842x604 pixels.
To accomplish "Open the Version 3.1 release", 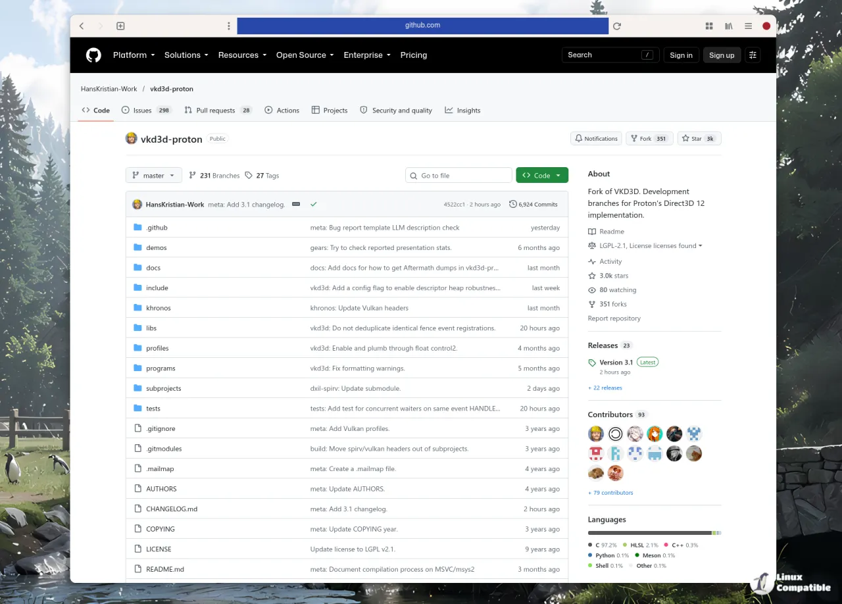I will pos(616,363).
